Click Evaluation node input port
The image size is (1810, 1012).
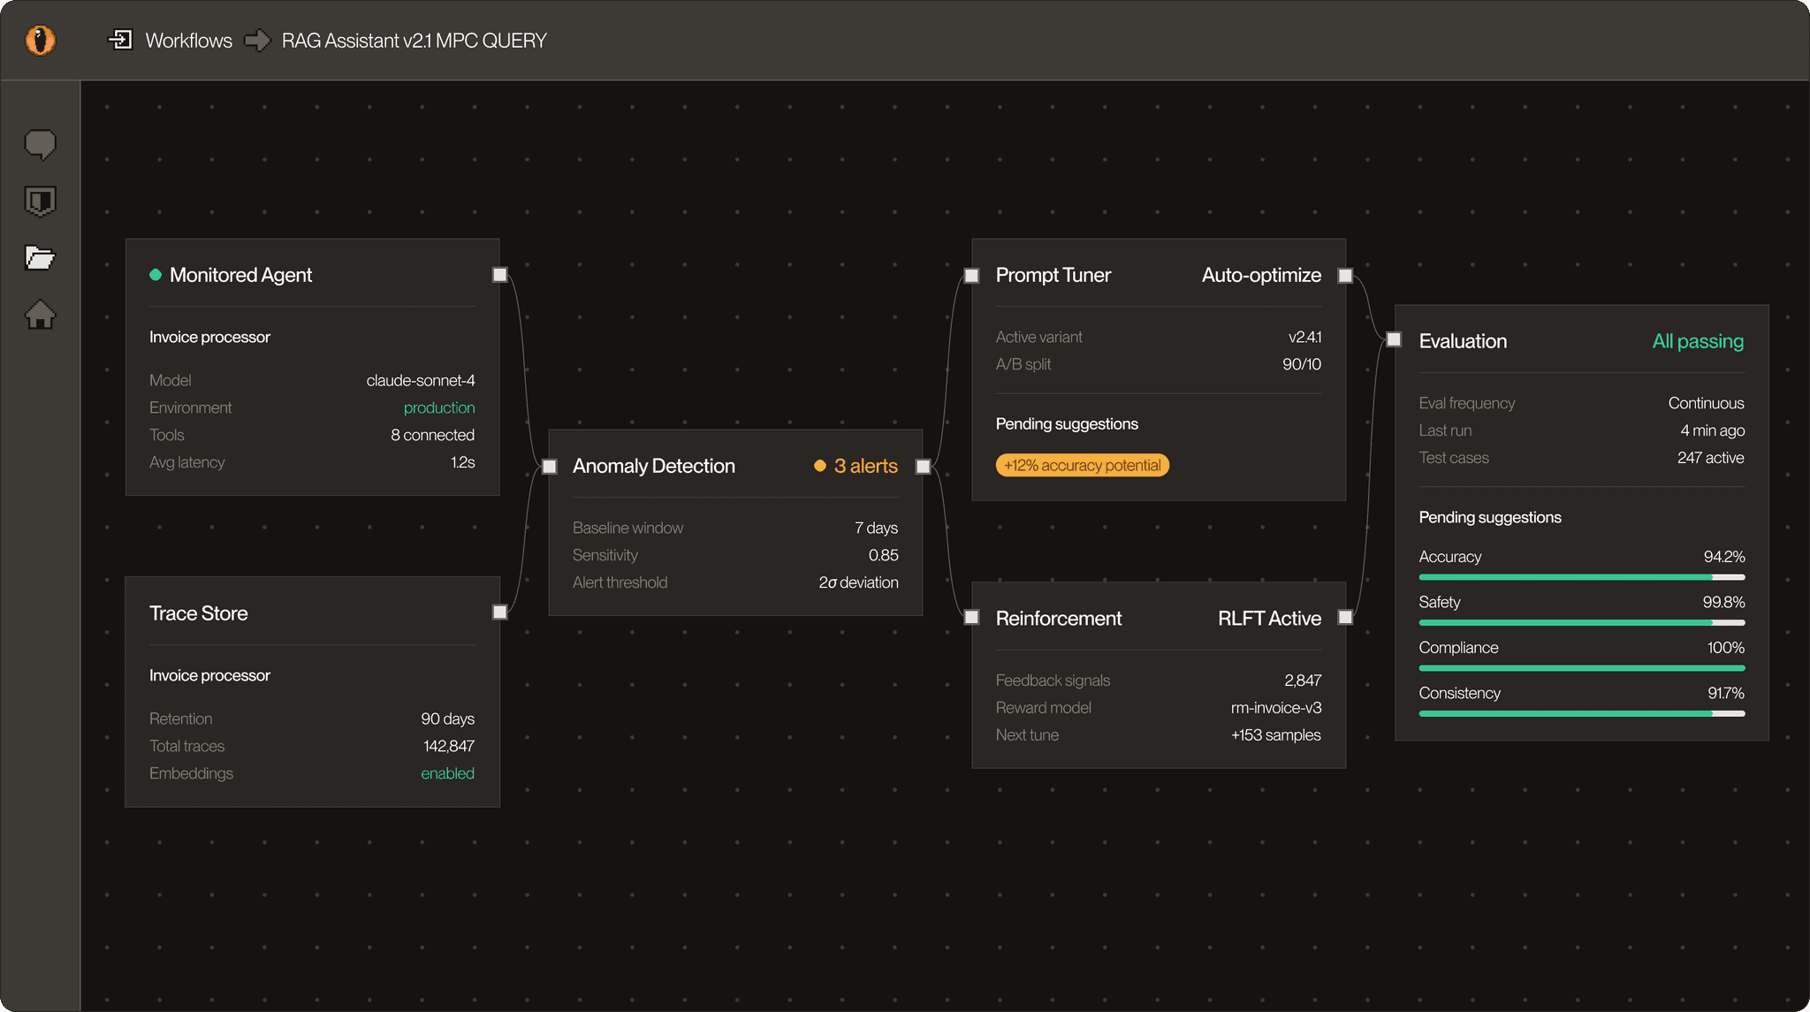click(x=1394, y=339)
